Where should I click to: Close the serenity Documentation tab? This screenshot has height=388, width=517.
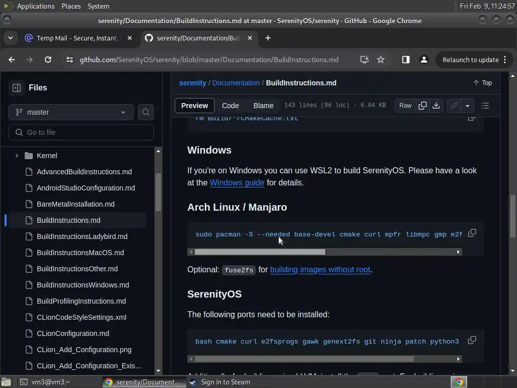click(x=250, y=38)
